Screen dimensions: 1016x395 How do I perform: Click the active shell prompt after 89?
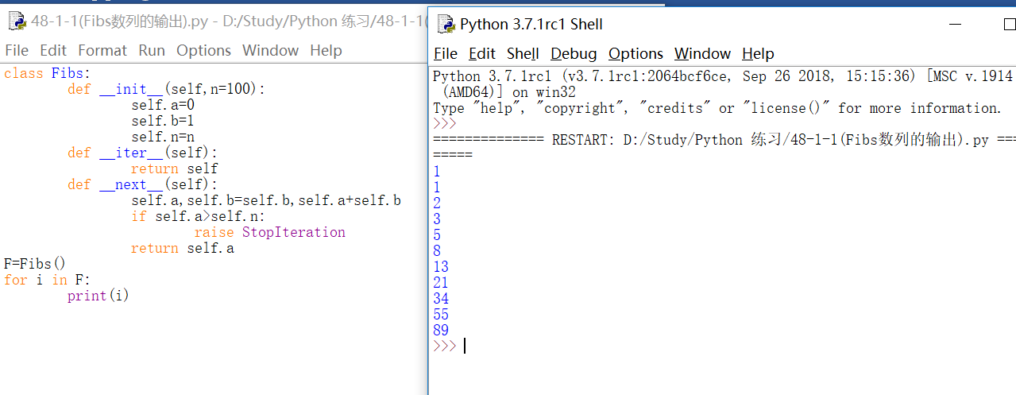click(445, 347)
